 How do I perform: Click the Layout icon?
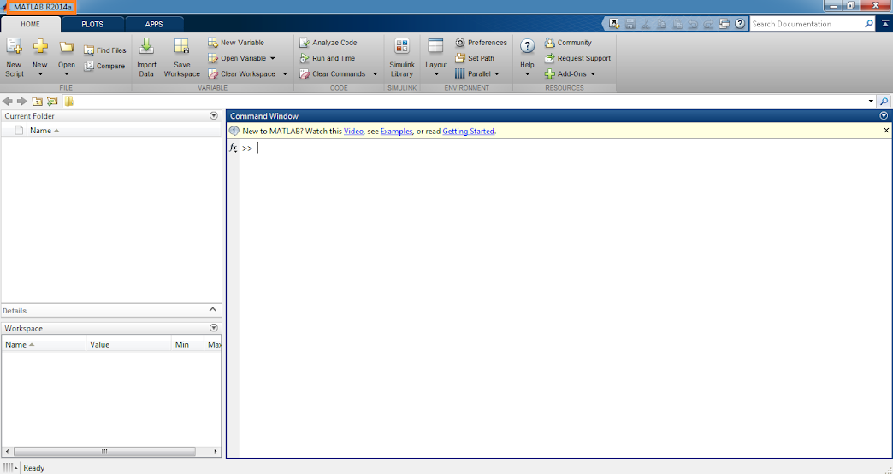click(x=435, y=47)
